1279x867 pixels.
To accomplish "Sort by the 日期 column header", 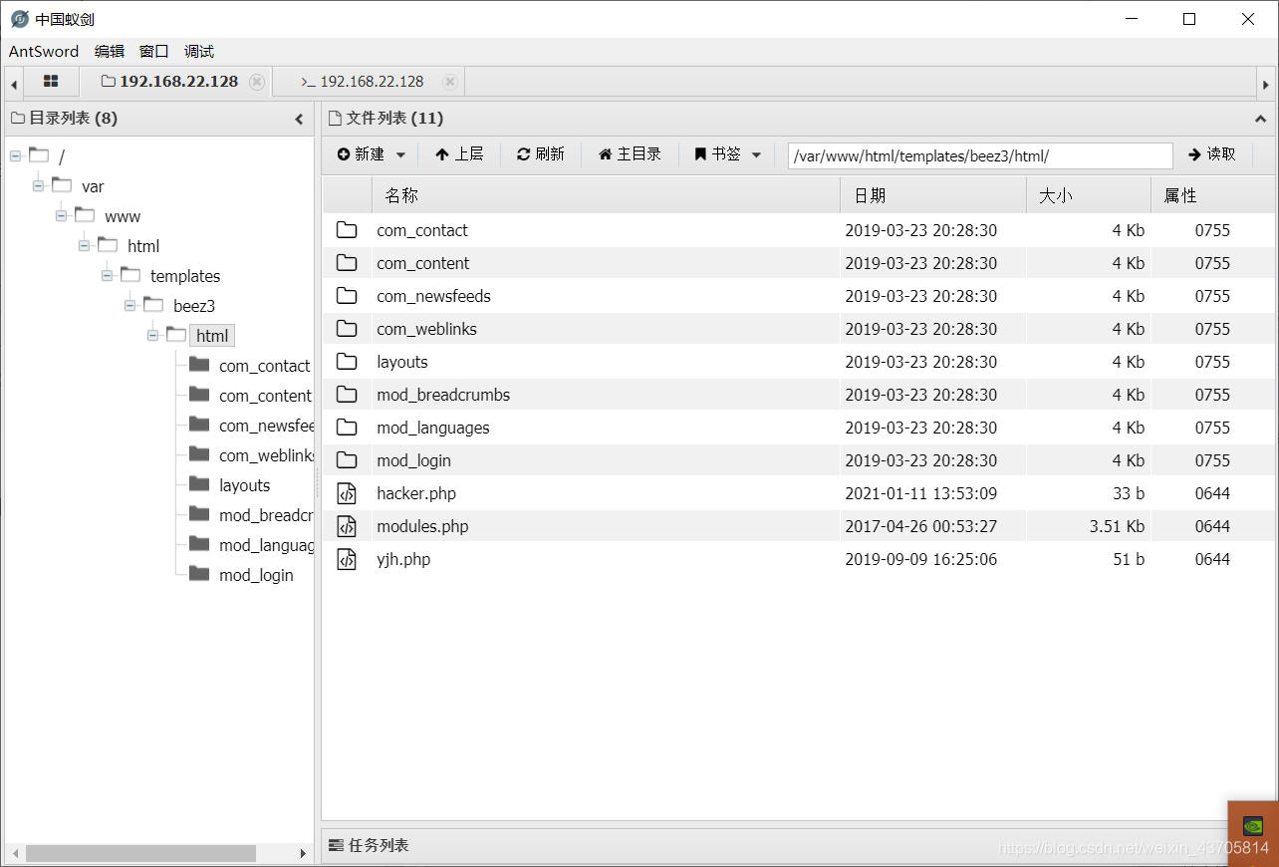I will point(933,195).
